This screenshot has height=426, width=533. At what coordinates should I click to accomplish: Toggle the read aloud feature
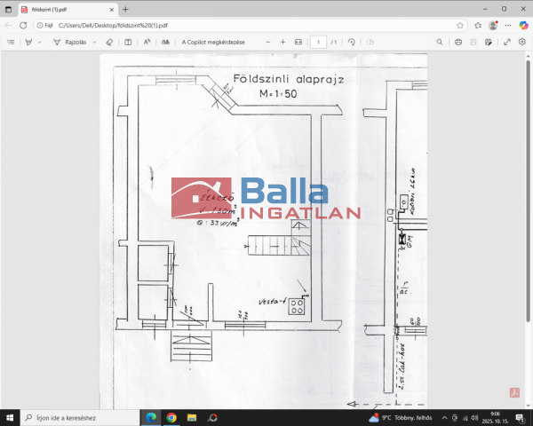pyautogui.click(x=147, y=42)
